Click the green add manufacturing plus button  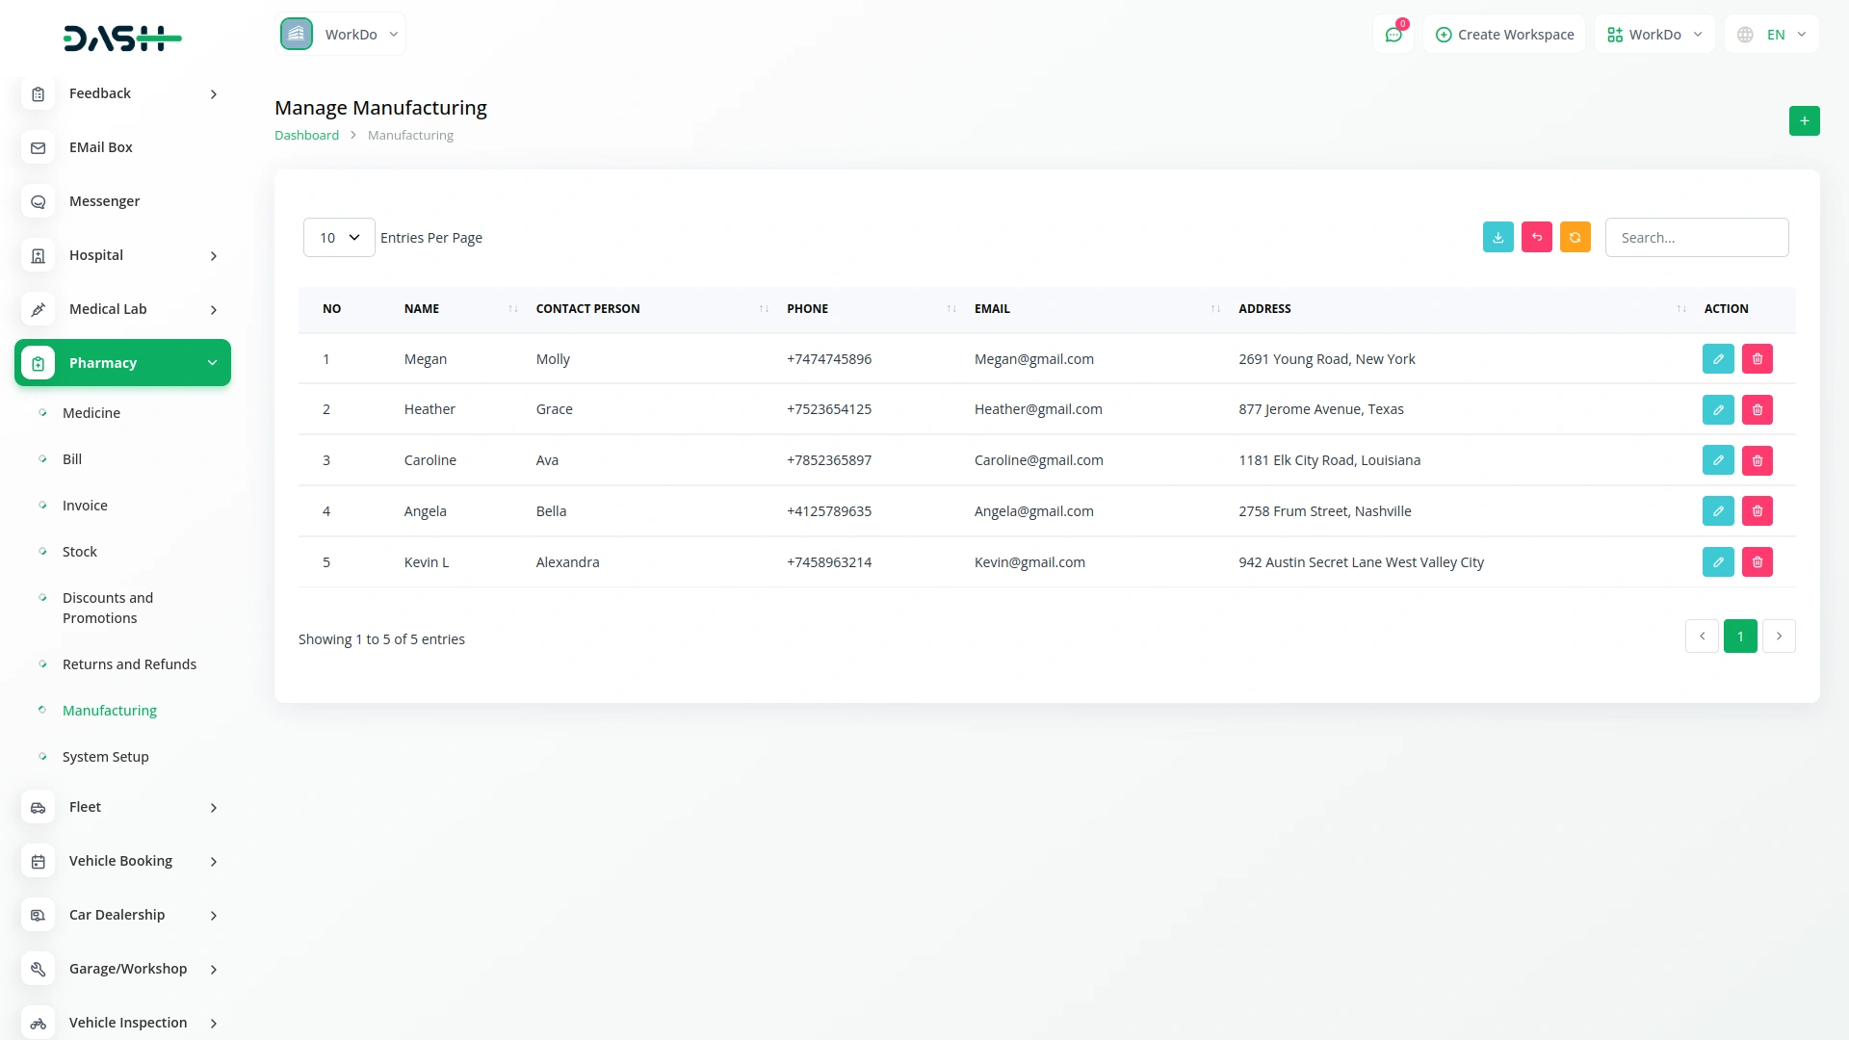(x=1804, y=121)
